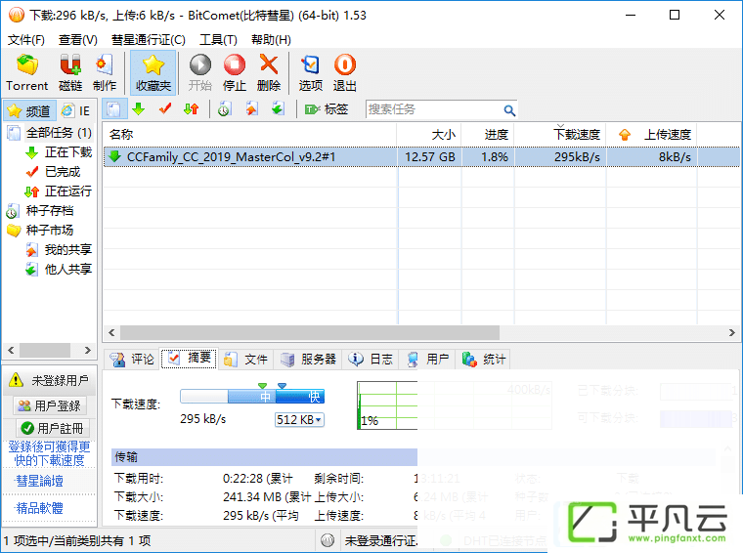
Task: Open the 512 KB speed dropdown
Action: point(299,419)
